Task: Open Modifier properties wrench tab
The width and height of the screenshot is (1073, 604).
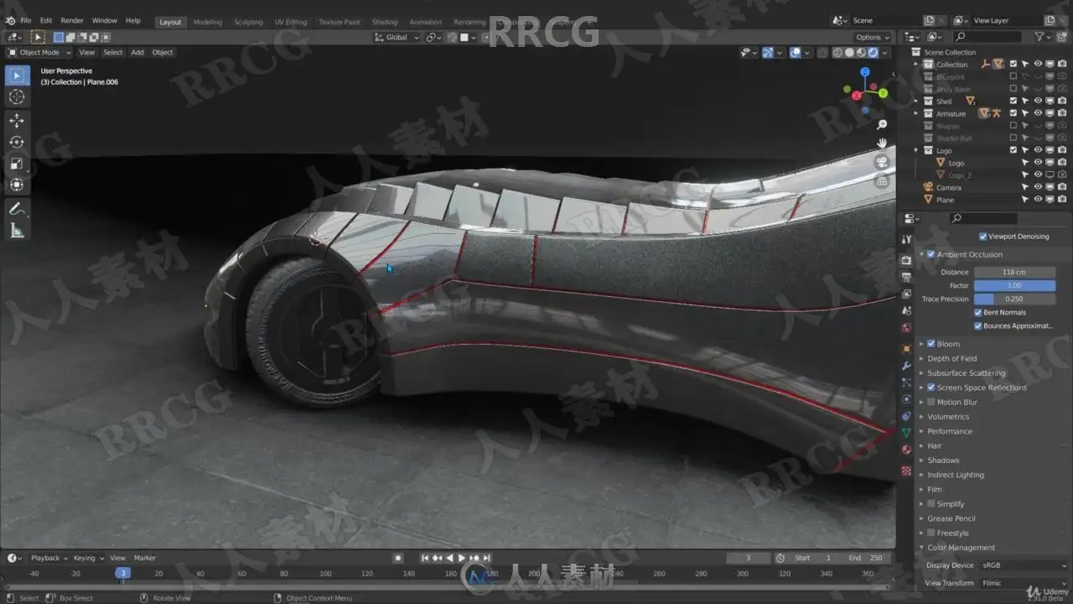Action: coord(906,366)
